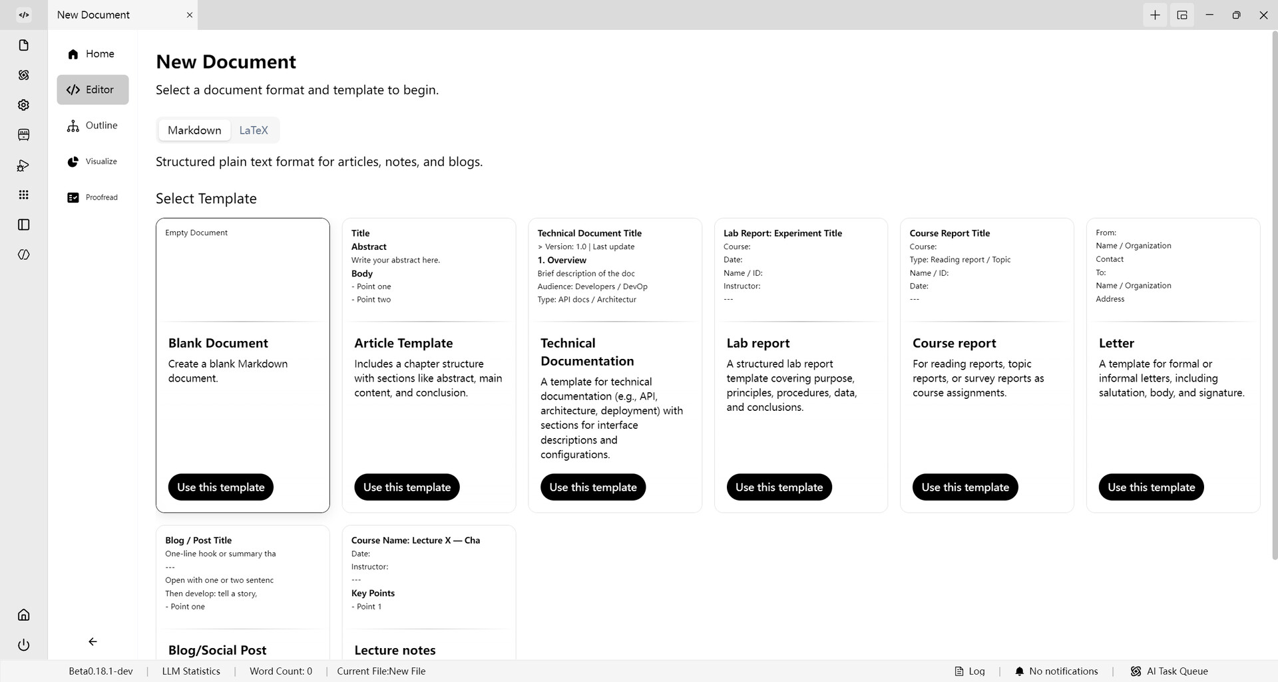Add a new tab with plus icon
Image resolution: width=1278 pixels, height=682 pixels.
click(1155, 15)
